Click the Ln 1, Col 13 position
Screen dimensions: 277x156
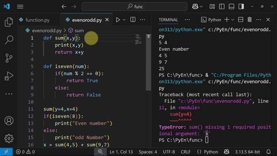121,152
